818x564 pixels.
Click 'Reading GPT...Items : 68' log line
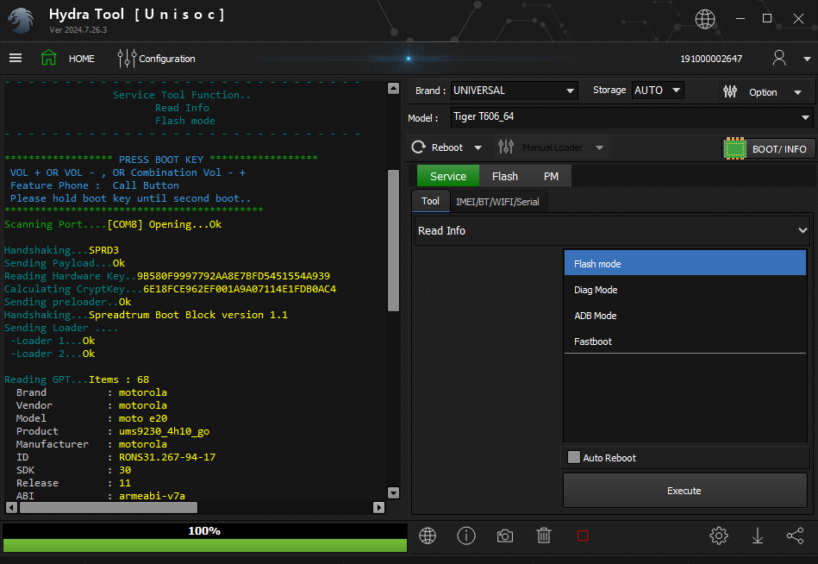pyautogui.click(x=77, y=379)
